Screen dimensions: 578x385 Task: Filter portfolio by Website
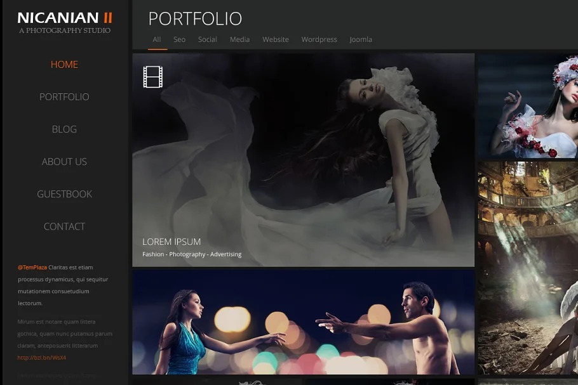(276, 39)
